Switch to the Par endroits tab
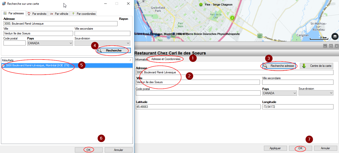Screen dimensions: 339x153 tap(37, 14)
